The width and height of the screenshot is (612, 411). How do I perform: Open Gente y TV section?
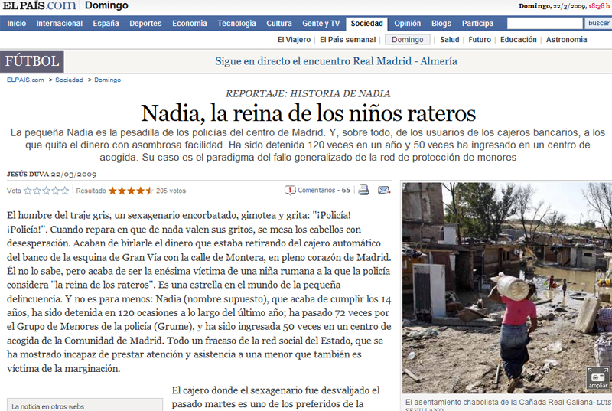(321, 24)
